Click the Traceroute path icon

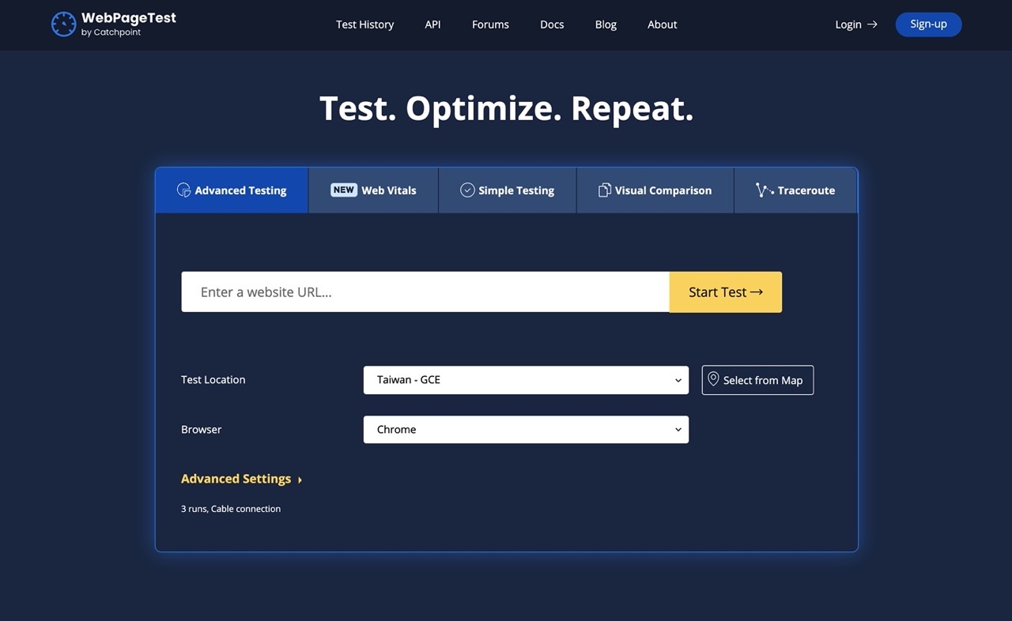click(x=764, y=190)
